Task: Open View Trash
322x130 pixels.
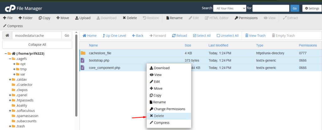Action: [255, 36]
